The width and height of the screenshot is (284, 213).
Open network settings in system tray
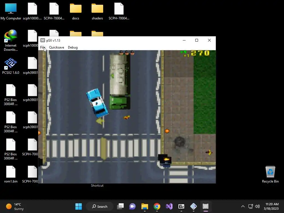251,206
